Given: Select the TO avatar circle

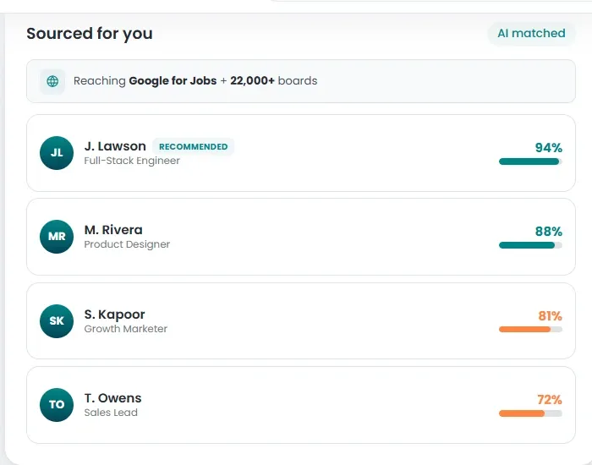Looking at the screenshot, I should point(57,405).
